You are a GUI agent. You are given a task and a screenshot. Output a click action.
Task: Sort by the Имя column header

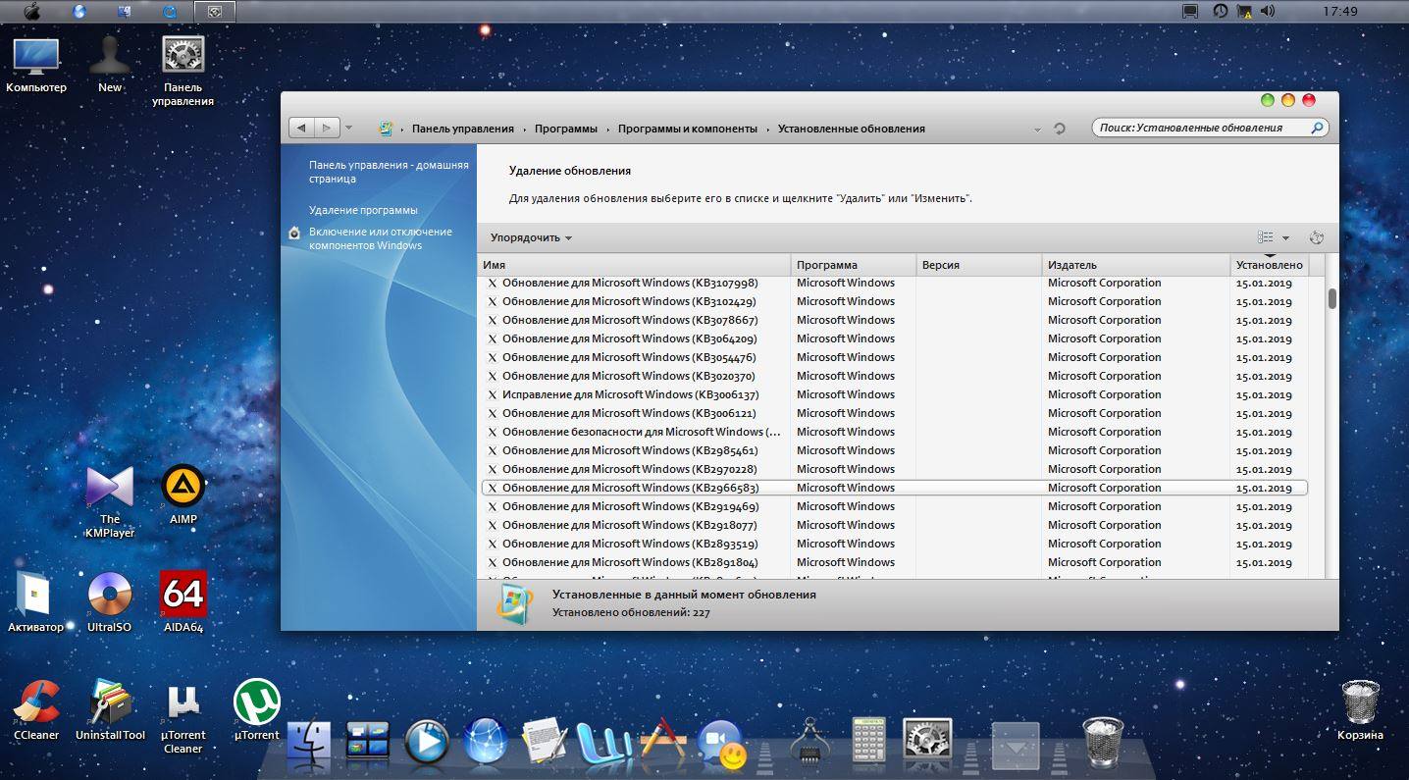point(634,265)
